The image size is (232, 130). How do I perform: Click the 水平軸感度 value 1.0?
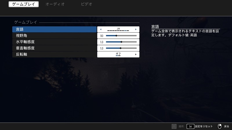[x=102, y=42]
